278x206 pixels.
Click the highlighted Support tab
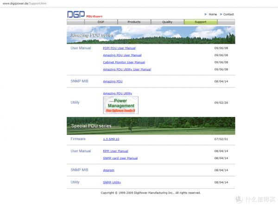point(201,22)
